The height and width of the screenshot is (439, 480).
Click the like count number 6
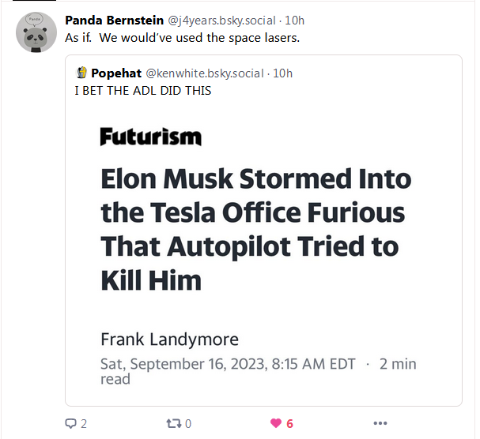289,424
